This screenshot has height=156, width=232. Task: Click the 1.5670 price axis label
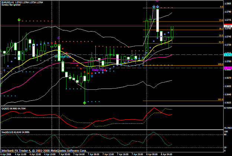(228, 78)
